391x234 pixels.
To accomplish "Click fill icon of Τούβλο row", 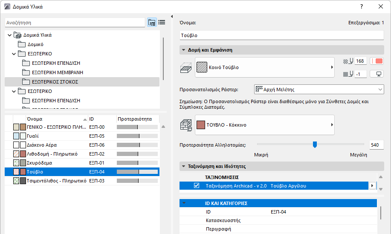I will tap(16, 172).
